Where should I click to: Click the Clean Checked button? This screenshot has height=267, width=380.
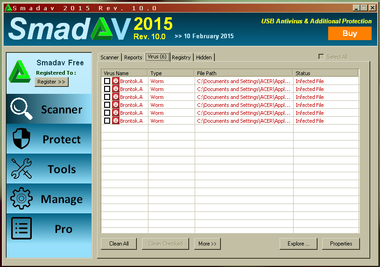click(166, 244)
